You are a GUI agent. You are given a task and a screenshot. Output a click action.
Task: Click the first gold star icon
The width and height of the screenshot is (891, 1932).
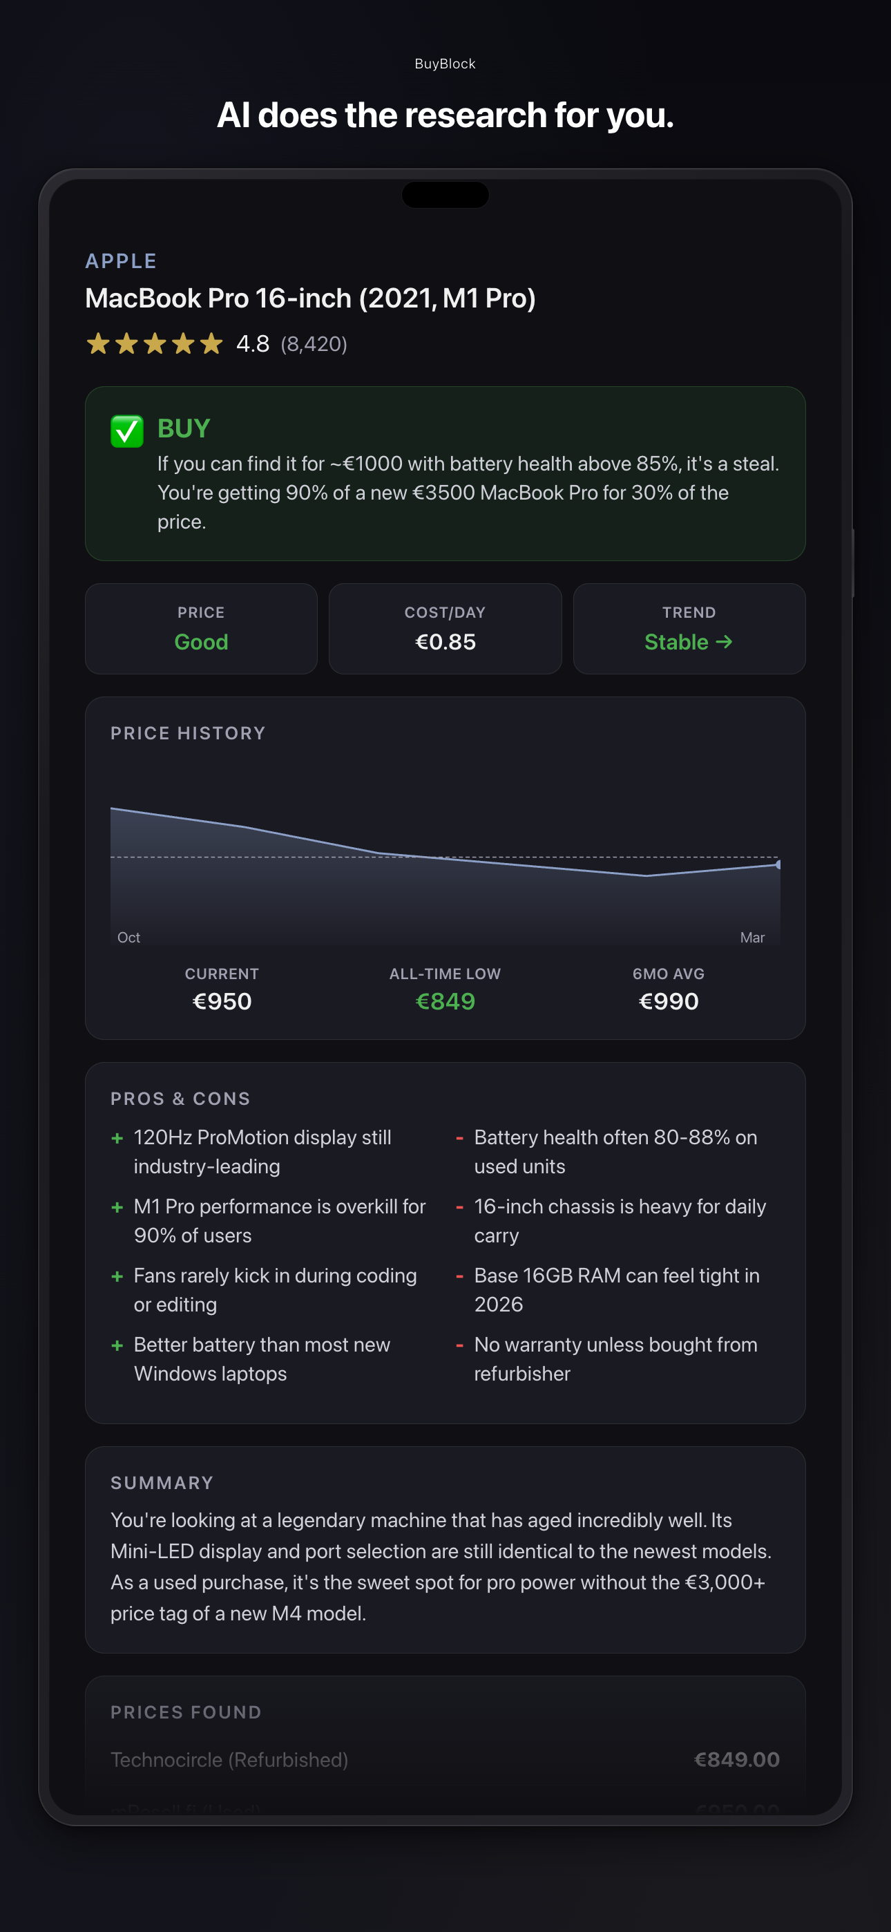point(98,344)
